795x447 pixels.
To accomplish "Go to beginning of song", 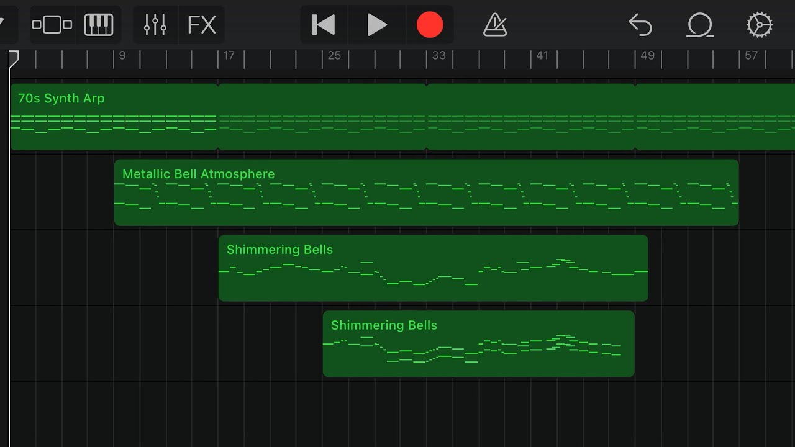I will 323,25.
